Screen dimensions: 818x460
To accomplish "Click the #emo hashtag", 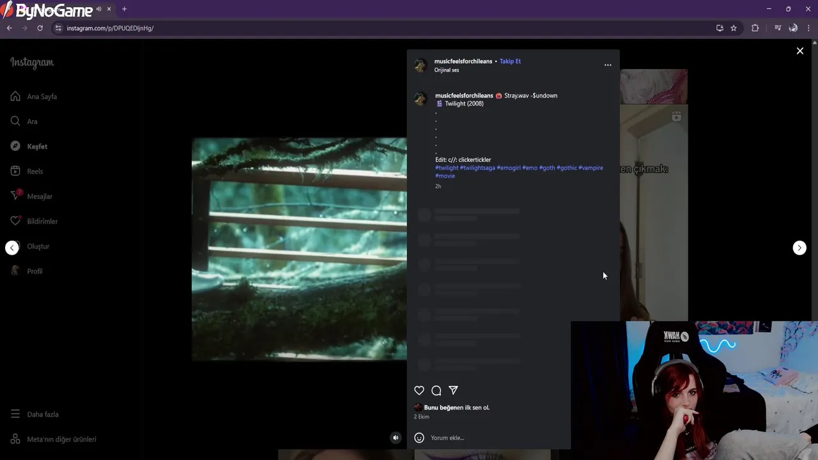I will [530, 168].
